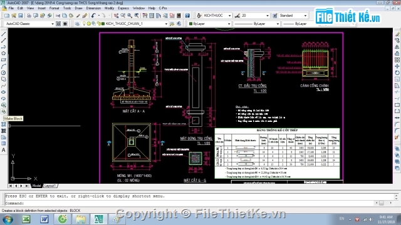
Task: Switch to the Layout1 tab
Action: click(49, 186)
